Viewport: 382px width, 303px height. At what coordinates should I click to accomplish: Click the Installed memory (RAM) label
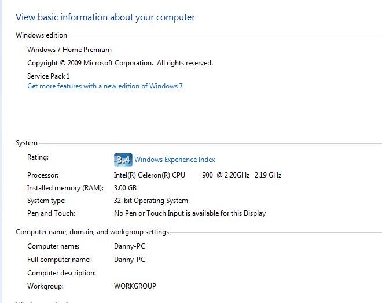pos(65,188)
